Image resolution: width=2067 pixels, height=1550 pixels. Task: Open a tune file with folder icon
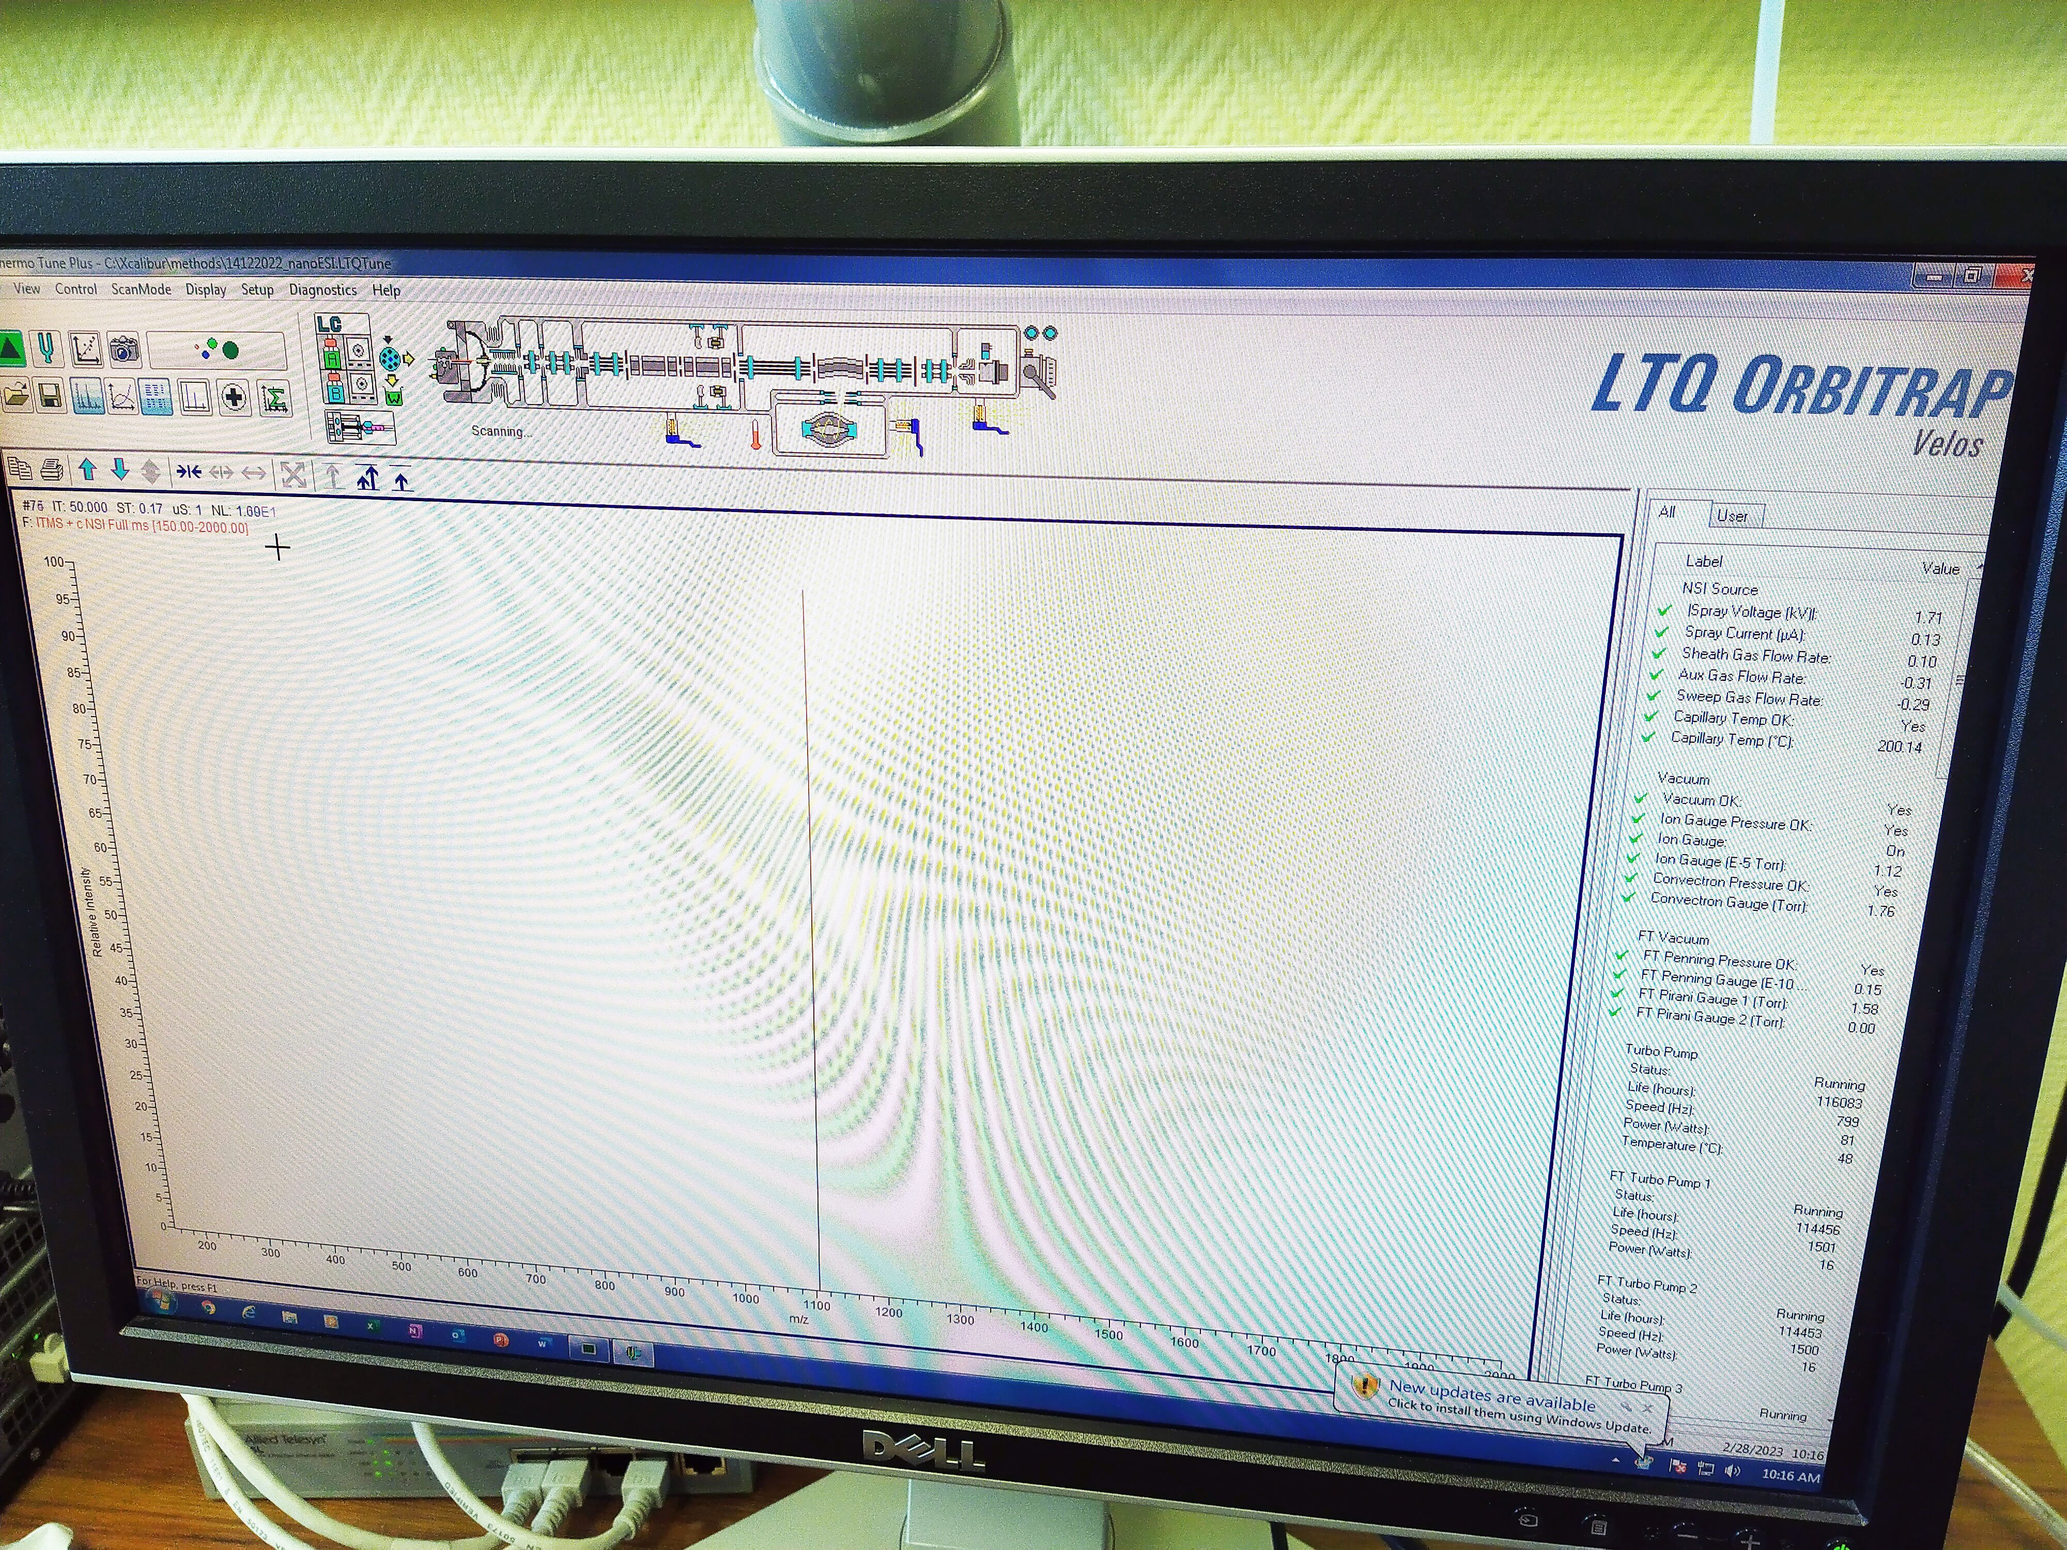click(x=17, y=395)
